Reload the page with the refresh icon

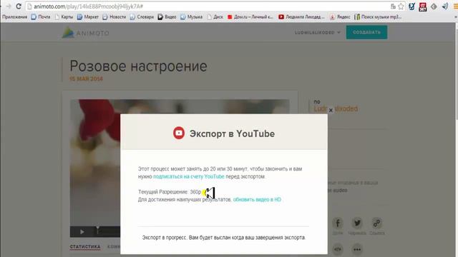coord(19,6)
